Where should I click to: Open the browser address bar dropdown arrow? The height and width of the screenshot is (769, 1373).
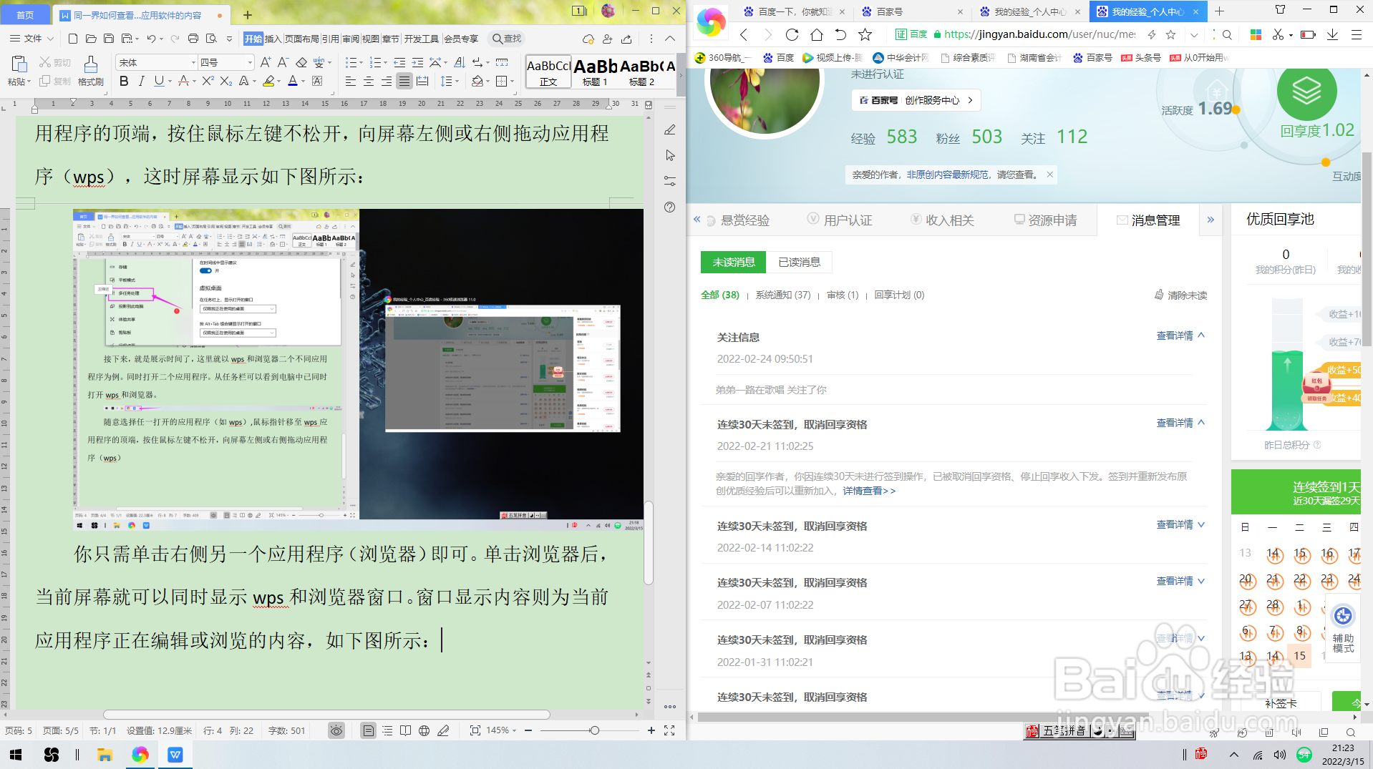point(1193,34)
